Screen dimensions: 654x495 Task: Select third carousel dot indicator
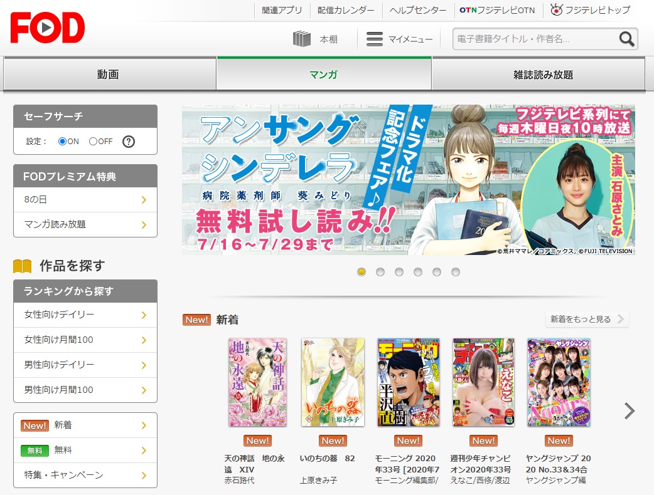399,272
